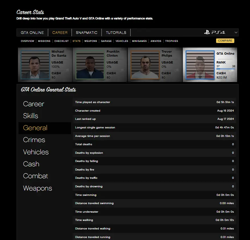250x240 pixels.
Task: Click the 'Deaths by drowning' row
Action: (x=154, y=186)
